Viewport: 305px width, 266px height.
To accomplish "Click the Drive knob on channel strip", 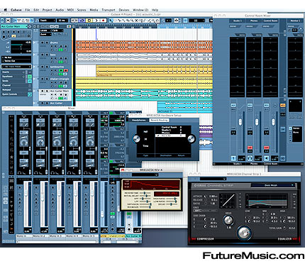I will [228, 220].
